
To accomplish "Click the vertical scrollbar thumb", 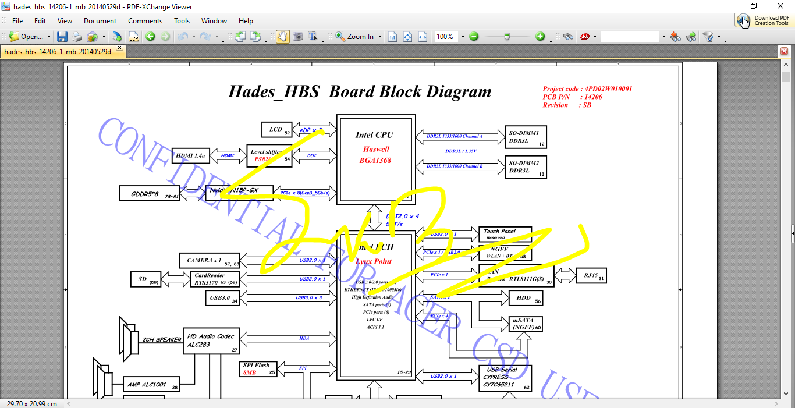I will (785, 77).
